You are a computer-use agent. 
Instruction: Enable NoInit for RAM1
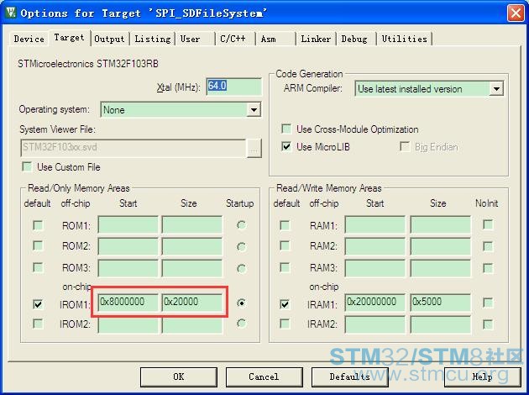pyautogui.click(x=488, y=224)
